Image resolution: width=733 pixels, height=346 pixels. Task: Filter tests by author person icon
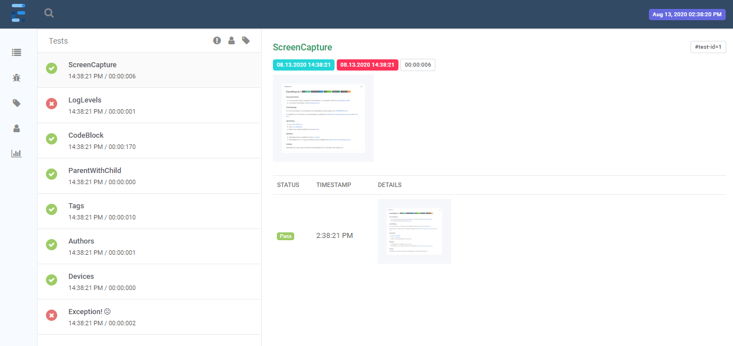(x=231, y=40)
